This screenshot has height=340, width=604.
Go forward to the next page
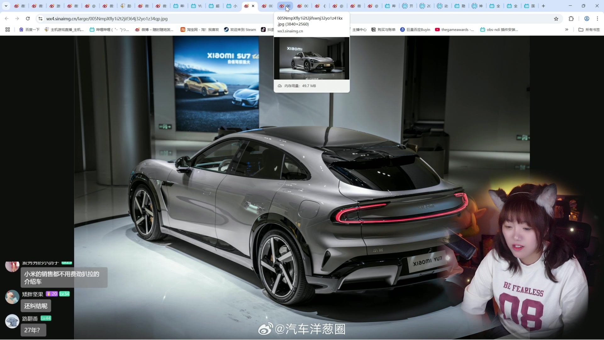coord(17,19)
